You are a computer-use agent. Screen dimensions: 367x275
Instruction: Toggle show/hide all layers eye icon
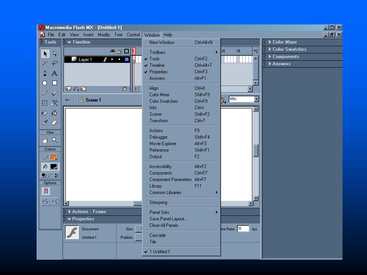click(x=112, y=51)
